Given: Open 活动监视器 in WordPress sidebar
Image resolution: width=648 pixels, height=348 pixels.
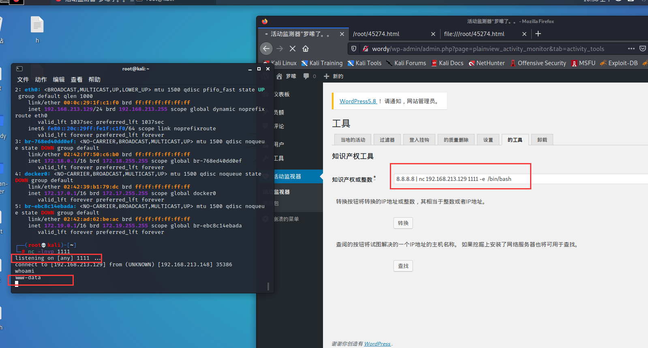Looking at the screenshot, I should point(290,176).
